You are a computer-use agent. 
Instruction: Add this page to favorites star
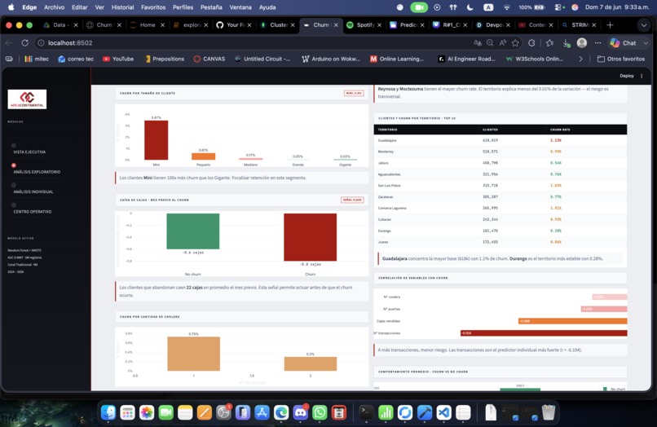click(515, 42)
